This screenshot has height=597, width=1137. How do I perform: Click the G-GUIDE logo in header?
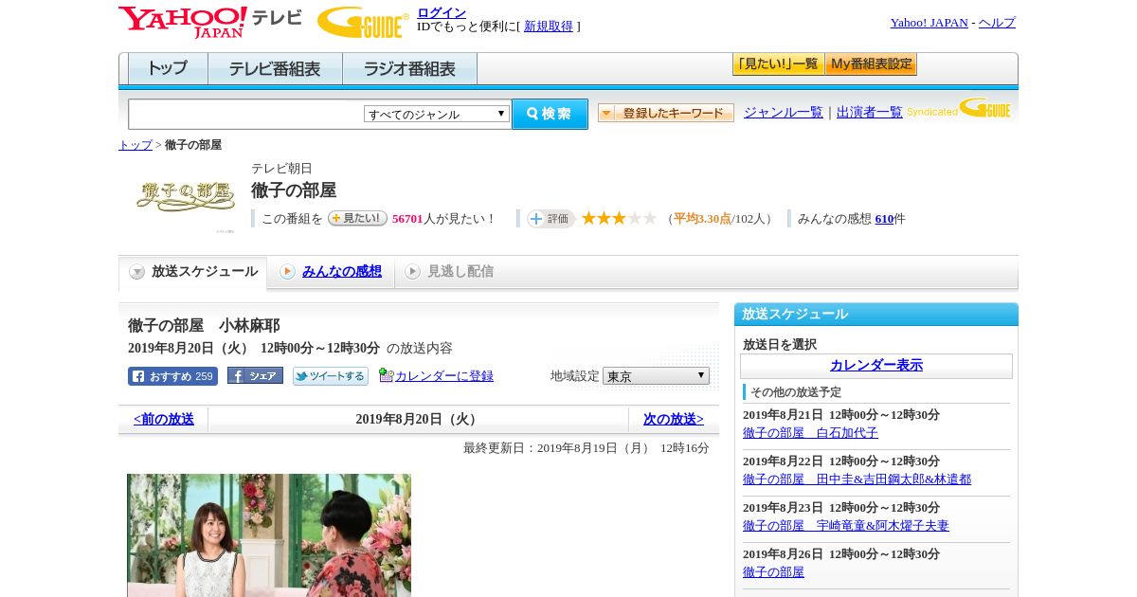363,22
